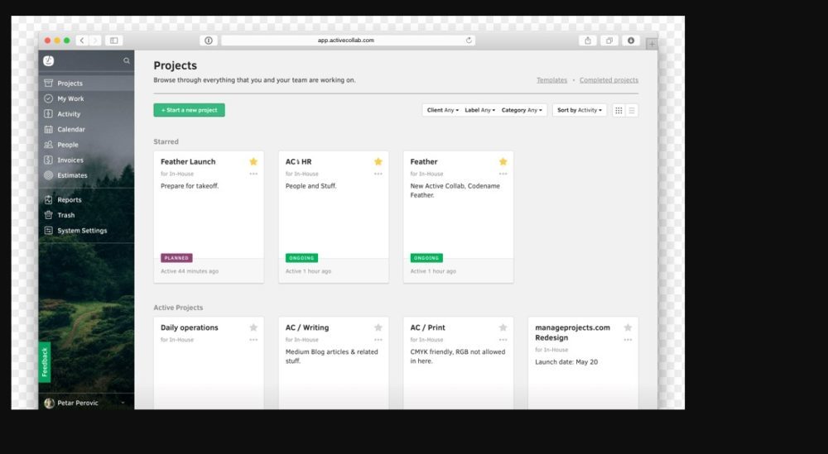Switch to grid view layout icon

pyautogui.click(x=619, y=110)
